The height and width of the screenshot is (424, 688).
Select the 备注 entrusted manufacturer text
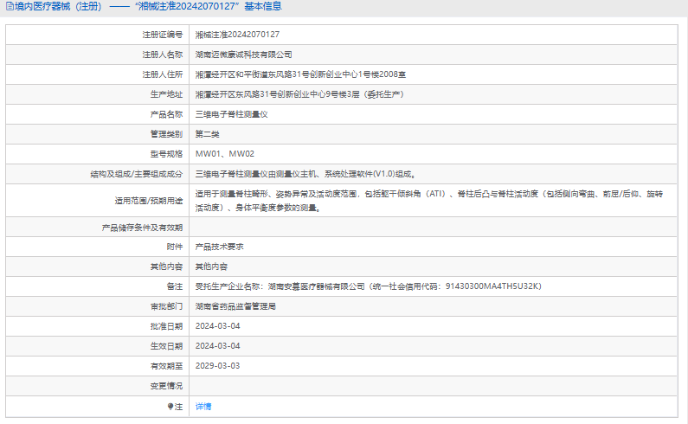point(369,286)
